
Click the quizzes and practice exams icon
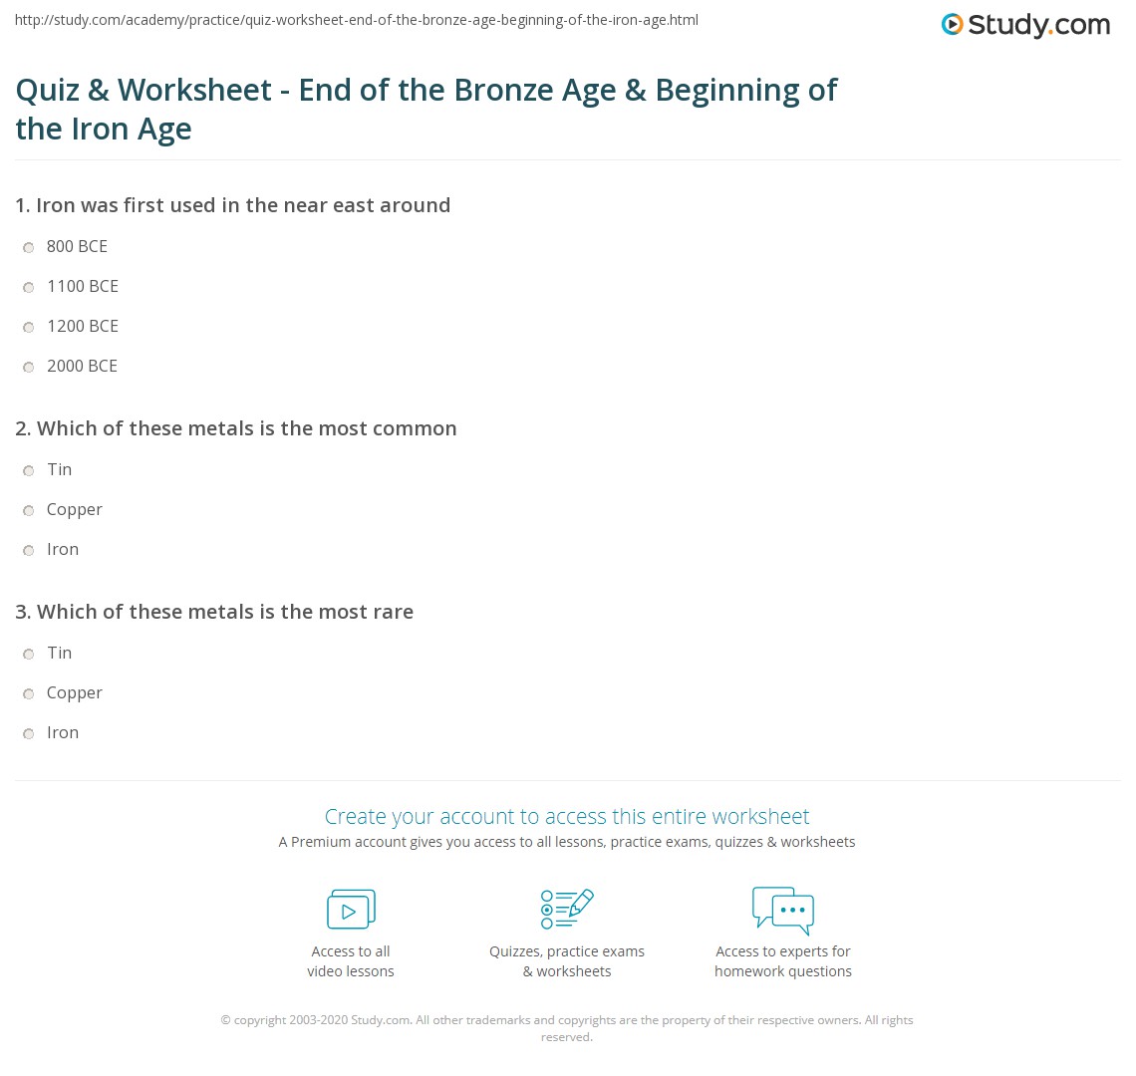(x=567, y=909)
